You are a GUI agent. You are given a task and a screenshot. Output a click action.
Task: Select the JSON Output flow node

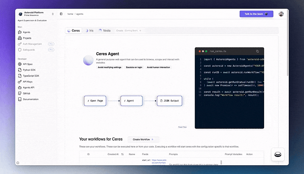tap(169, 101)
